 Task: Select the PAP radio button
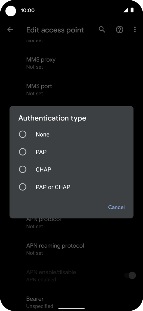click(22, 152)
